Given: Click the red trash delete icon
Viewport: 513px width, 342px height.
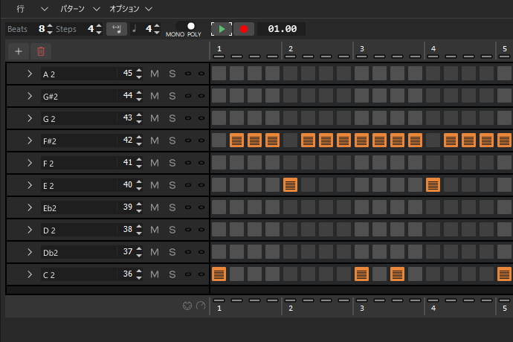Looking at the screenshot, I should pos(41,51).
